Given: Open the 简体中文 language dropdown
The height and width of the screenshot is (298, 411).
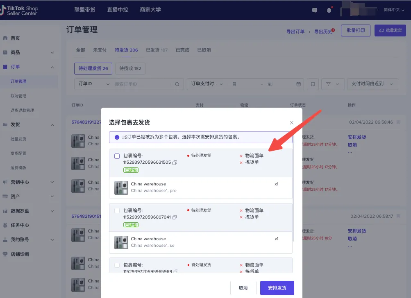Looking at the screenshot, I should [391, 10].
